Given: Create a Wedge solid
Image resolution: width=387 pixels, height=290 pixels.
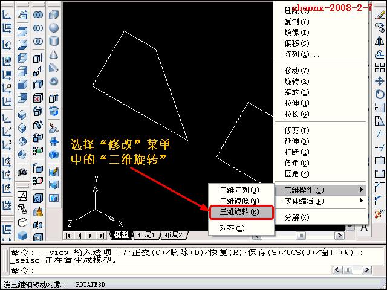Looking at the screenshot, I should pyautogui.click(x=54, y=68).
